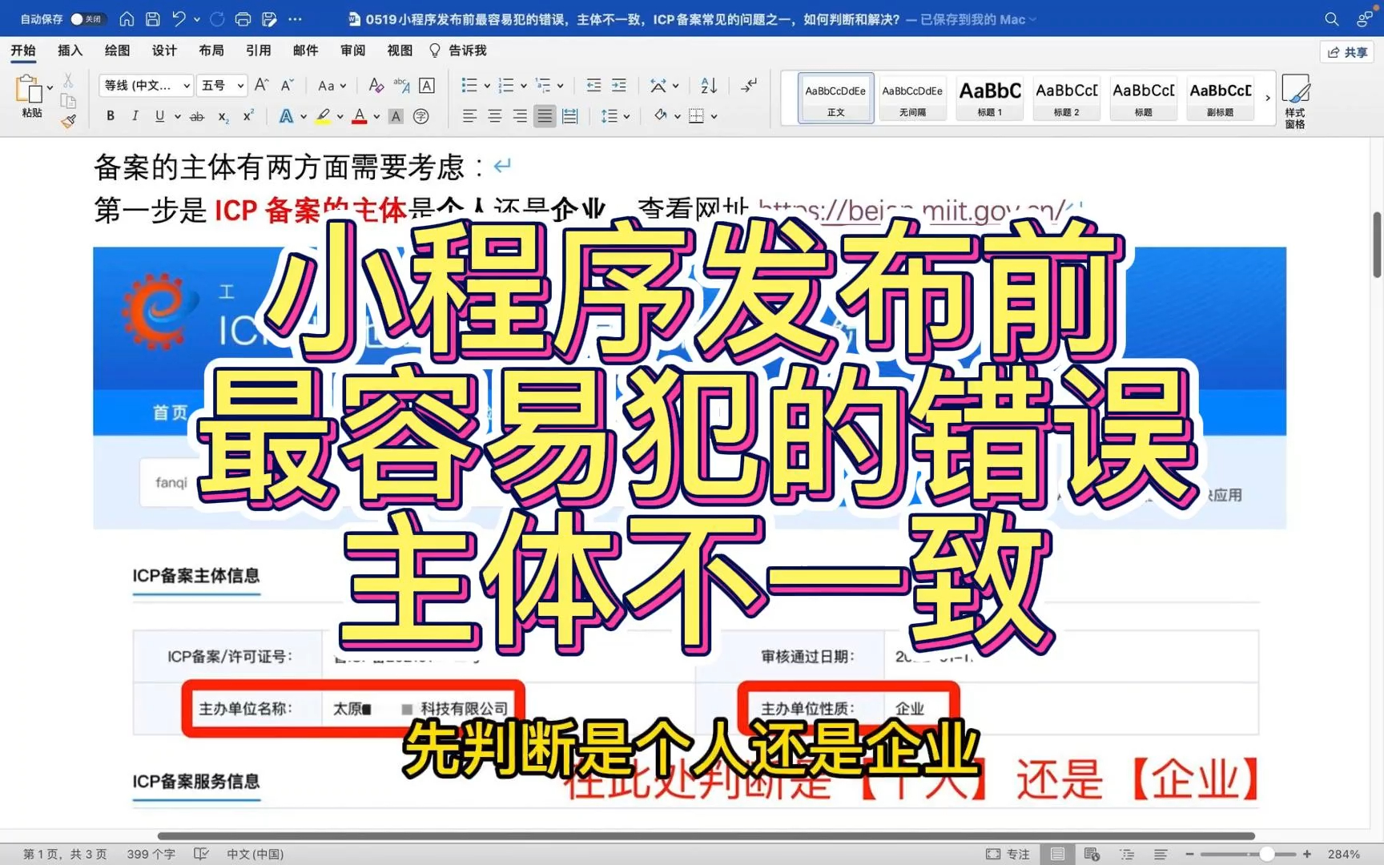The height and width of the screenshot is (865, 1384).
Task: Switch to the 插入 ribbon tab
Action: (x=70, y=50)
